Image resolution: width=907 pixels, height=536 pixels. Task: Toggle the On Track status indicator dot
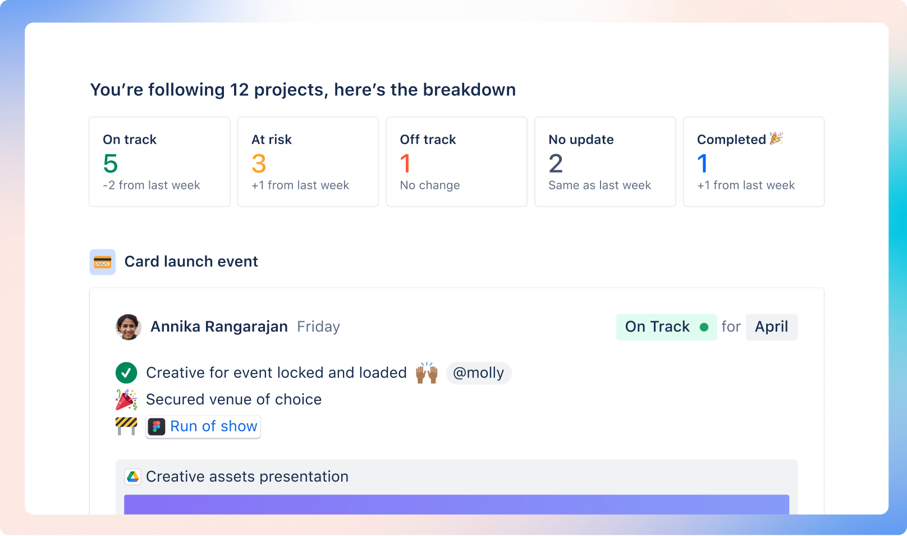coord(704,326)
